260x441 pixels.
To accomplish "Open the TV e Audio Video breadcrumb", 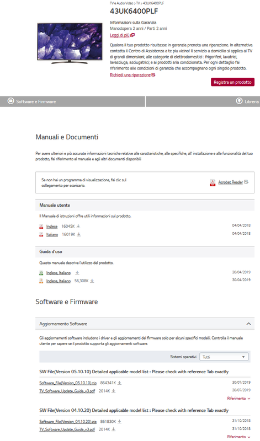I will (x=121, y=3).
